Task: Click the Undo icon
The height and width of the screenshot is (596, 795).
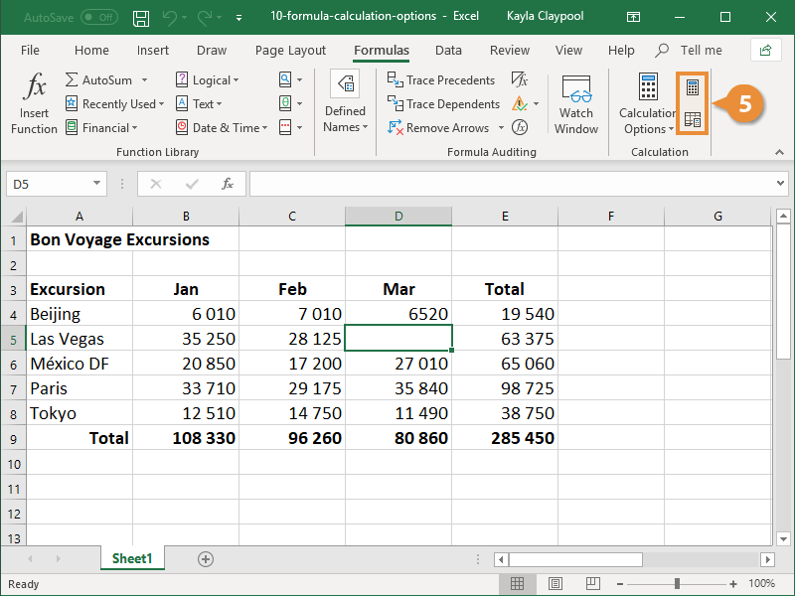Action: pos(170,18)
